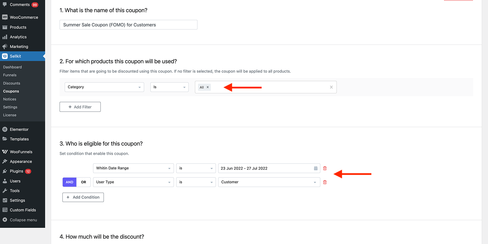The height and width of the screenshot is (244, 488).
Task: Click the Collapse menu icon
Action: tap(5, 220)
